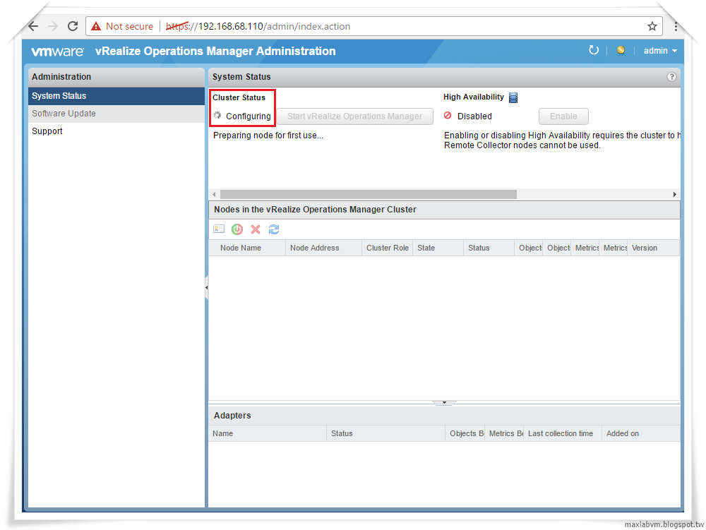
Task: Go back in browser history
Action: pos(33,26)
